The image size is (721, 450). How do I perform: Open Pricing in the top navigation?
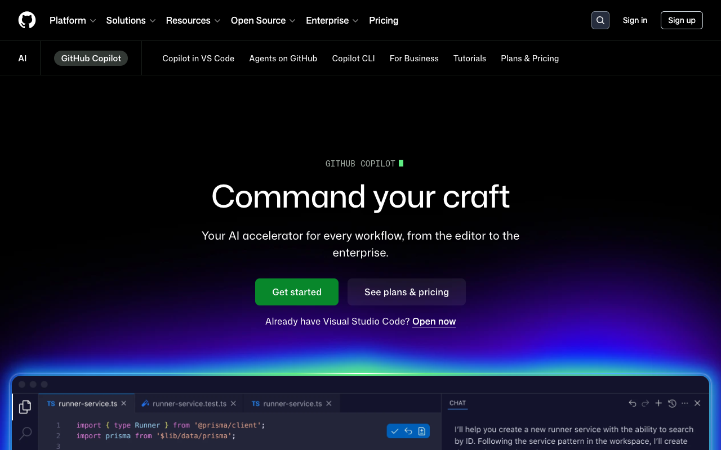384,20
